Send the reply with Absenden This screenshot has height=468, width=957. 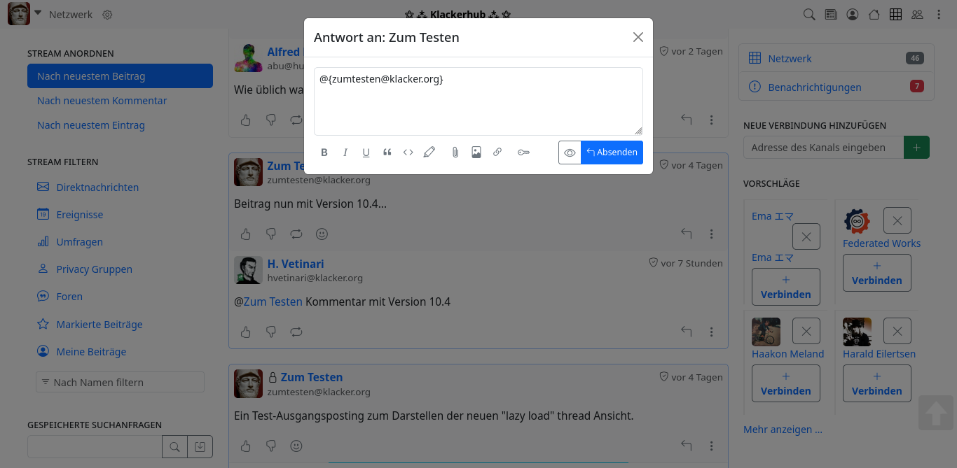coord(612,153)
